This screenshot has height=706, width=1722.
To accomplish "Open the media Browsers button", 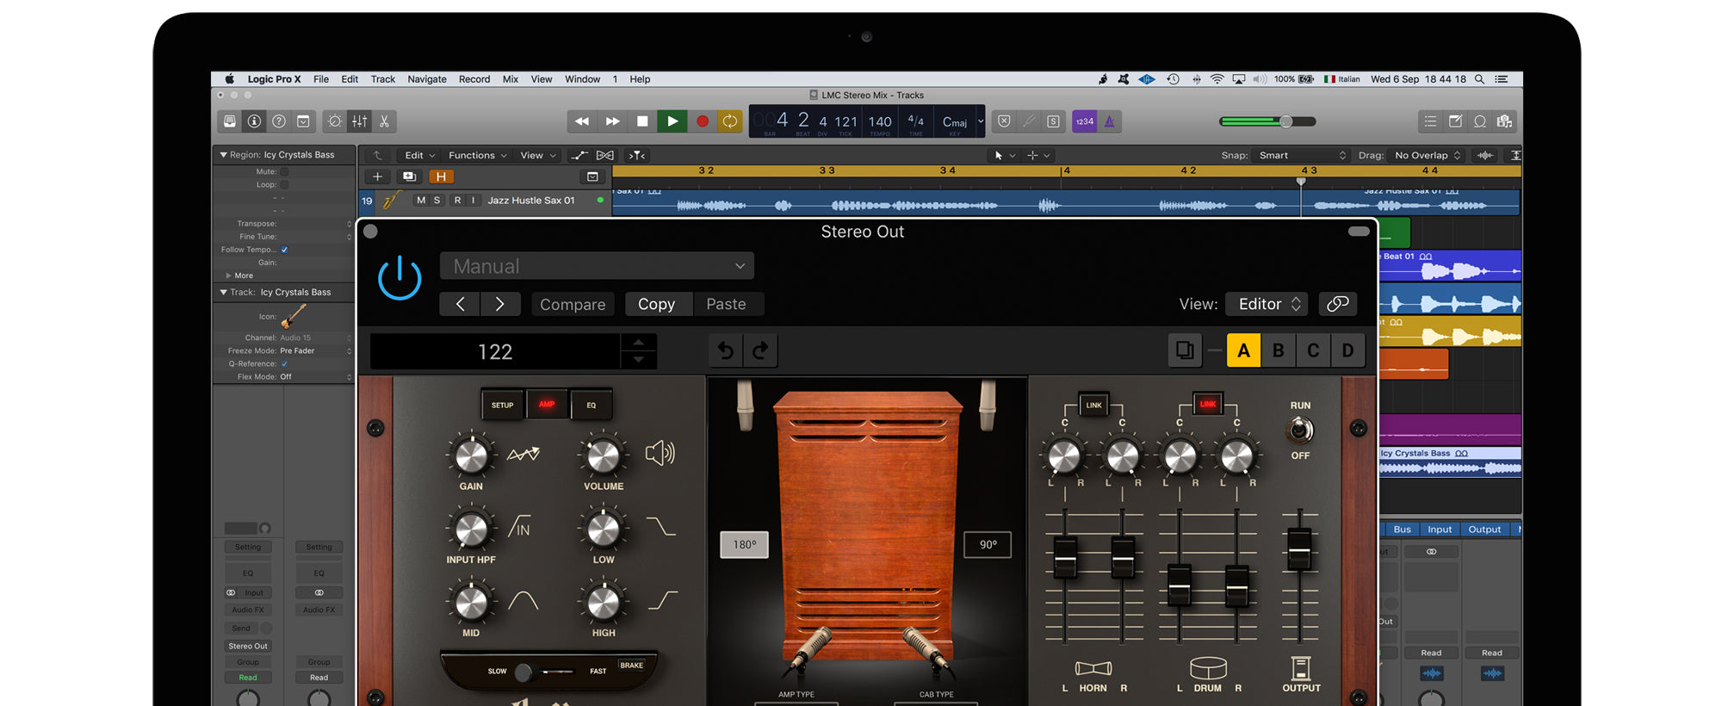I will (x=1504, y=121).
